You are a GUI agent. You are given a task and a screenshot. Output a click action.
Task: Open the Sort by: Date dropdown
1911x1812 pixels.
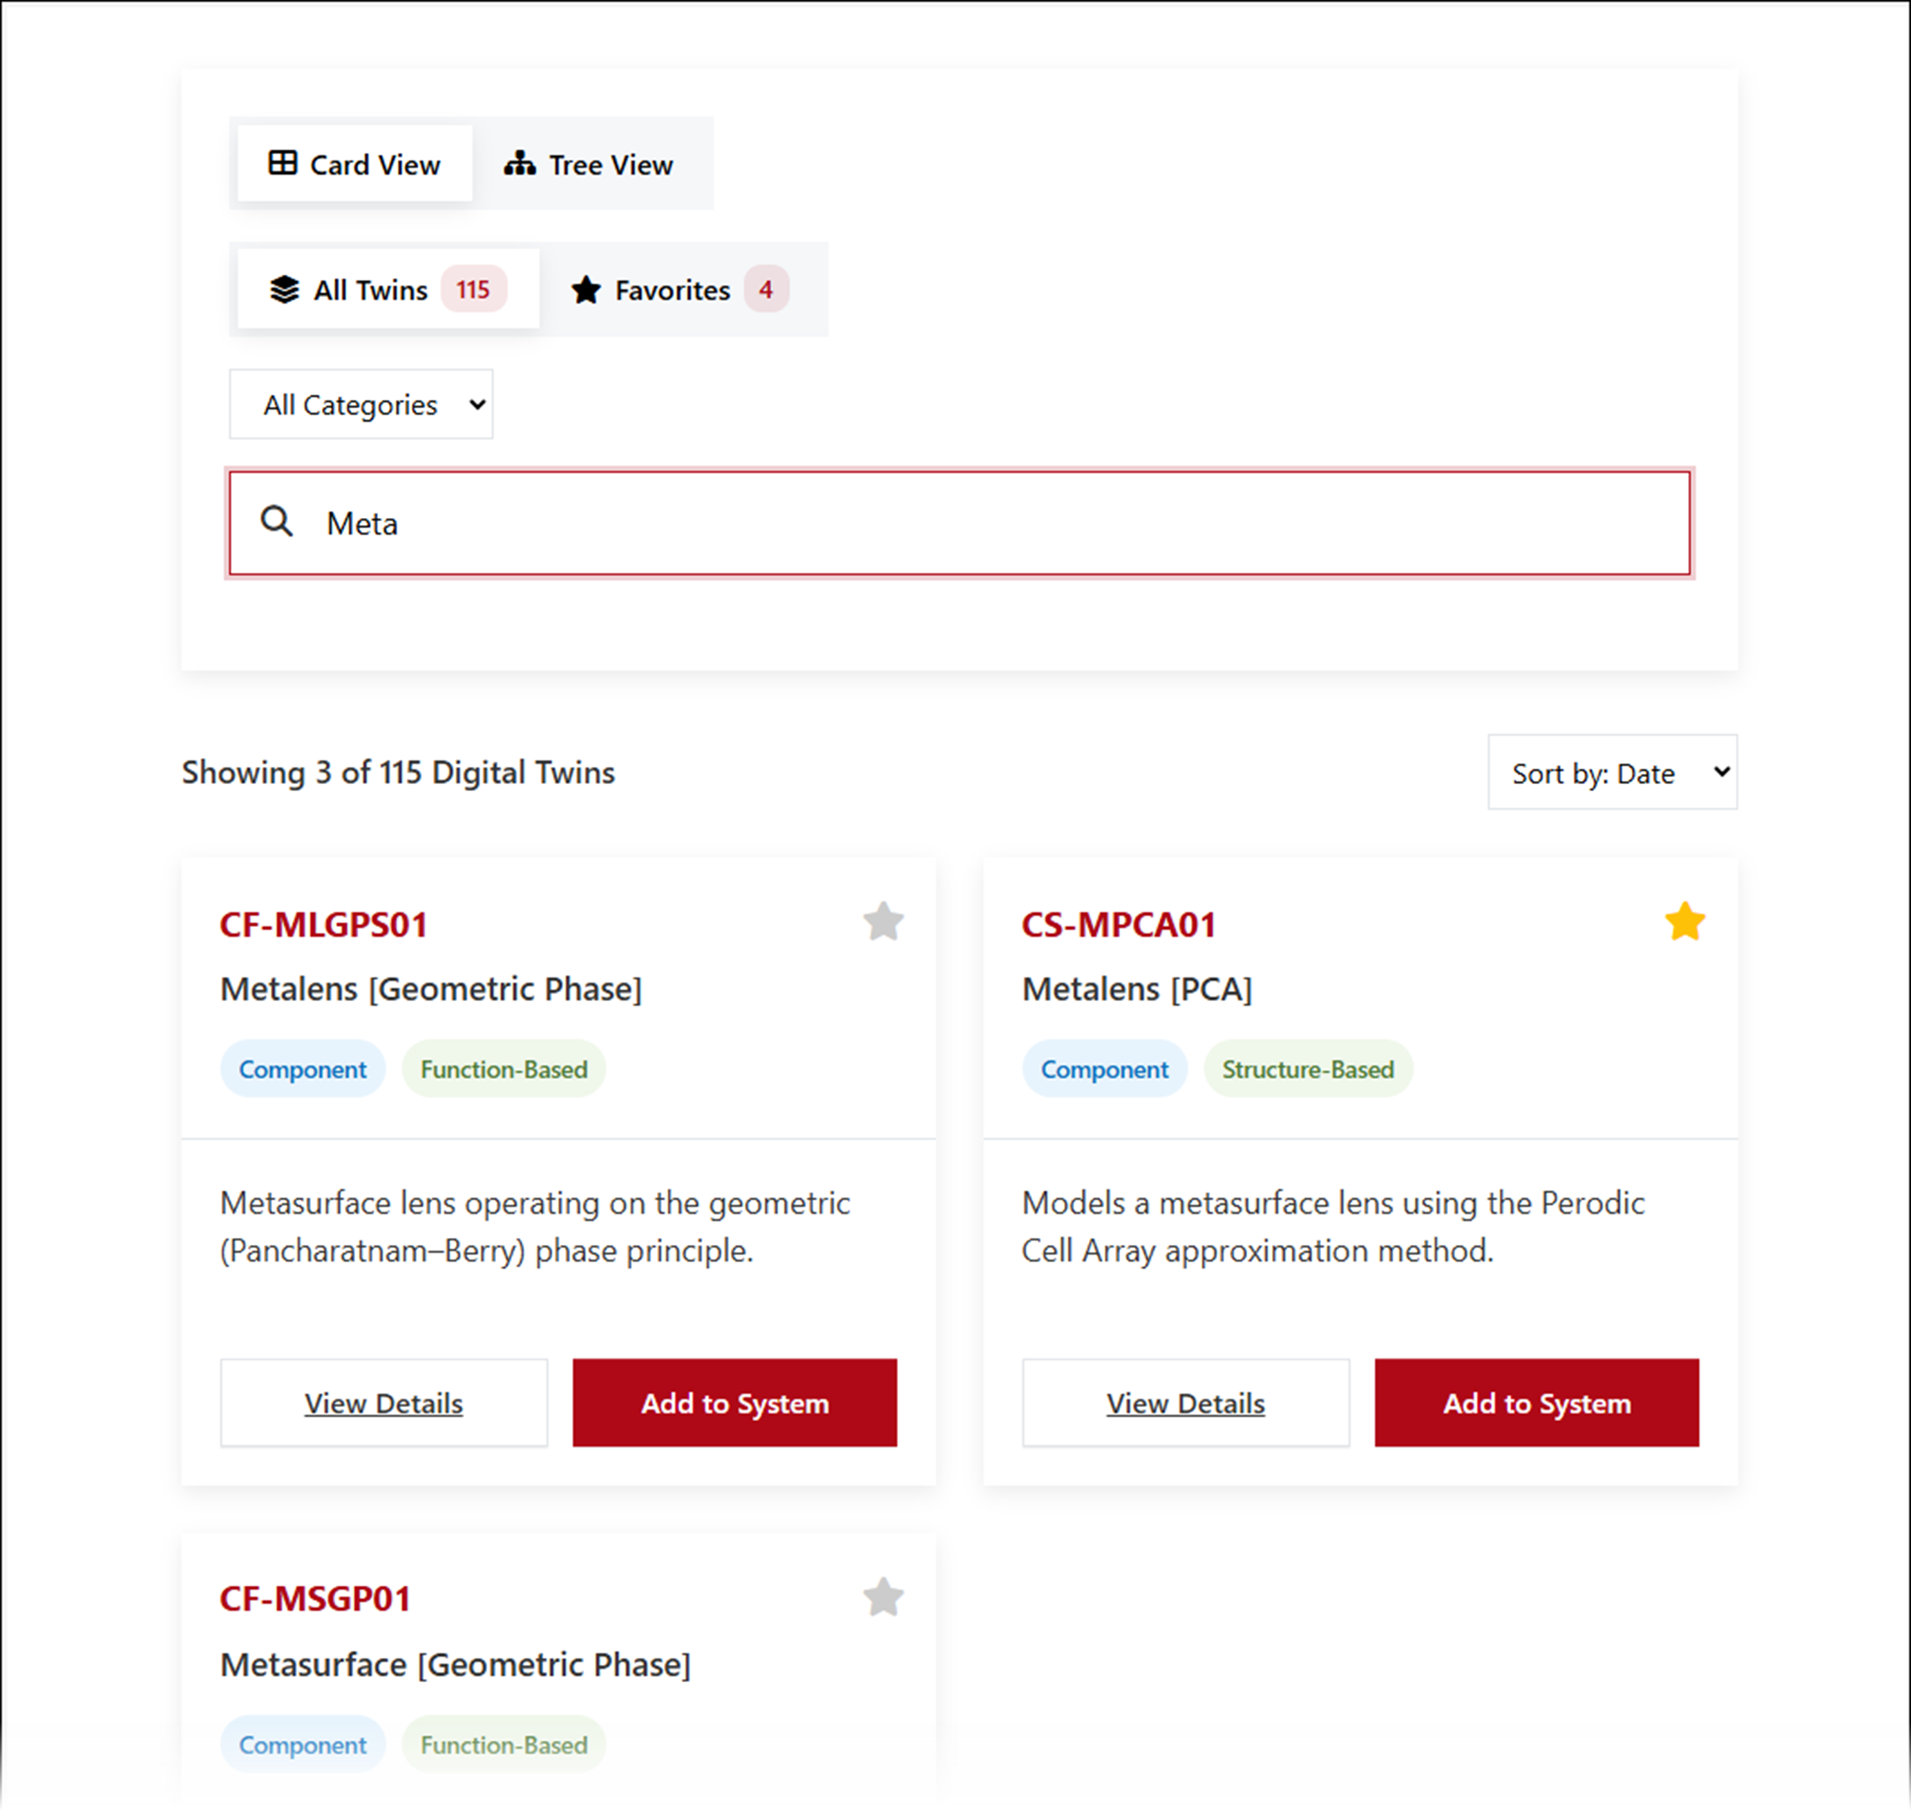(x=1613, y=773)
